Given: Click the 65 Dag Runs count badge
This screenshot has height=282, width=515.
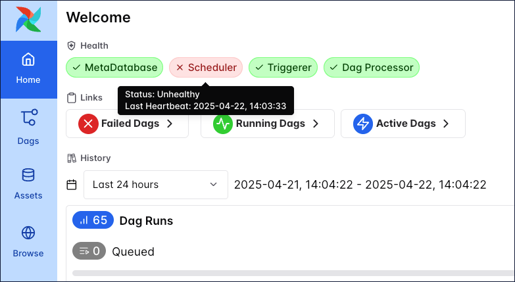Looking at the screenshot, I should (x=93, y=220).
